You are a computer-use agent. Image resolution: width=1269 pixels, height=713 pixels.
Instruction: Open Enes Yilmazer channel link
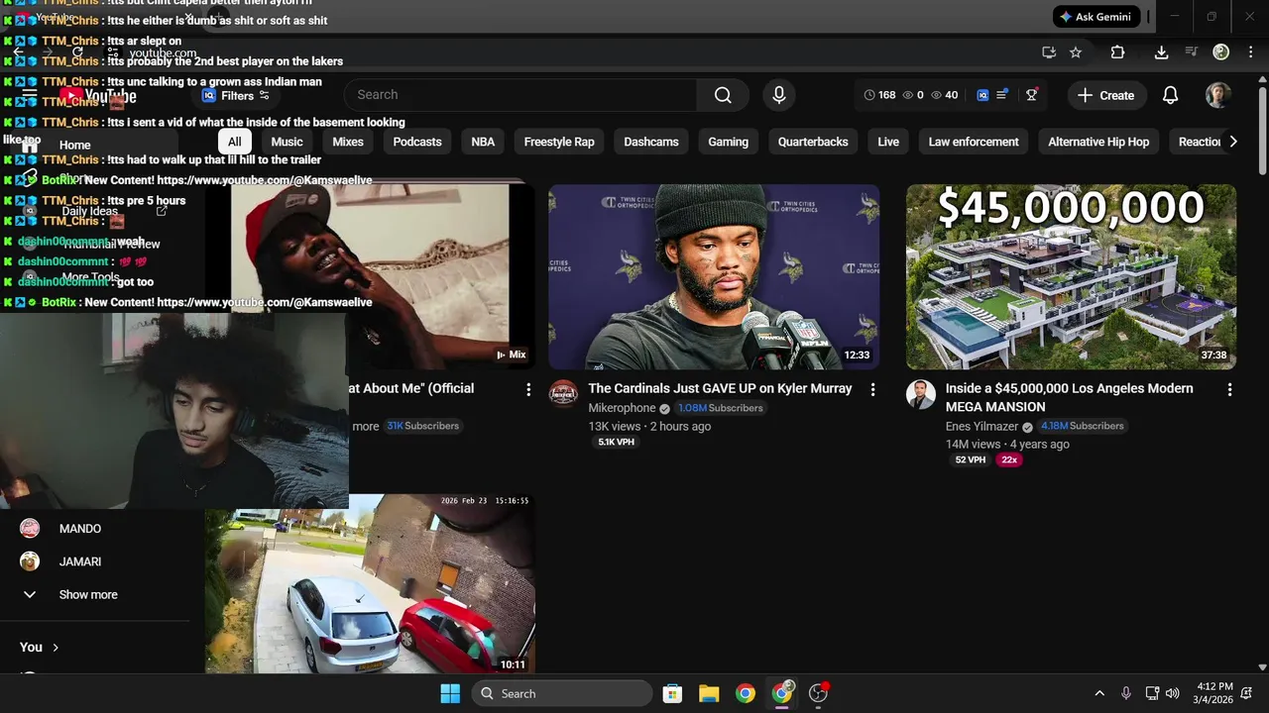[x=981, y=427]
